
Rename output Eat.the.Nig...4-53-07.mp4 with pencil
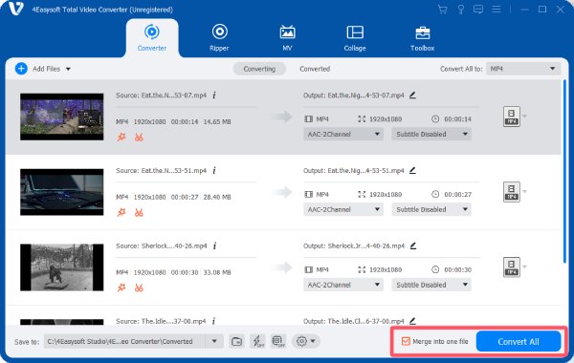point(412,95)
